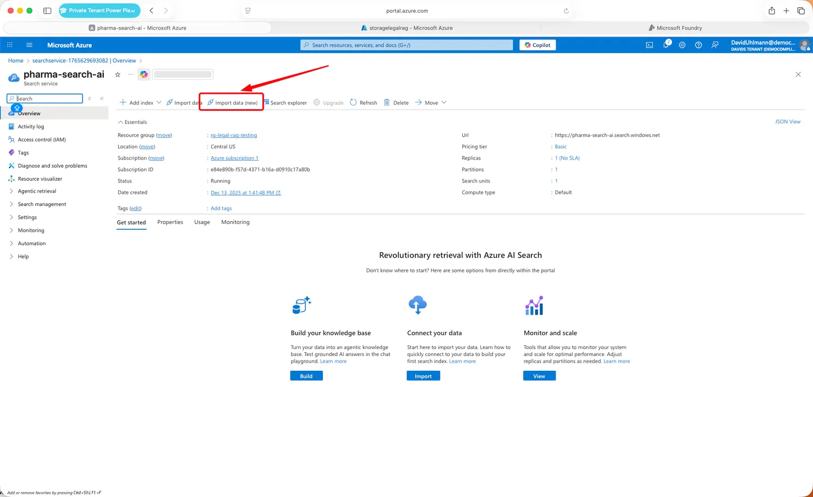This screenshot has height=497, width=813.
Task: Click the feedback icon in Azure header
Action: [x=715, y=45]
